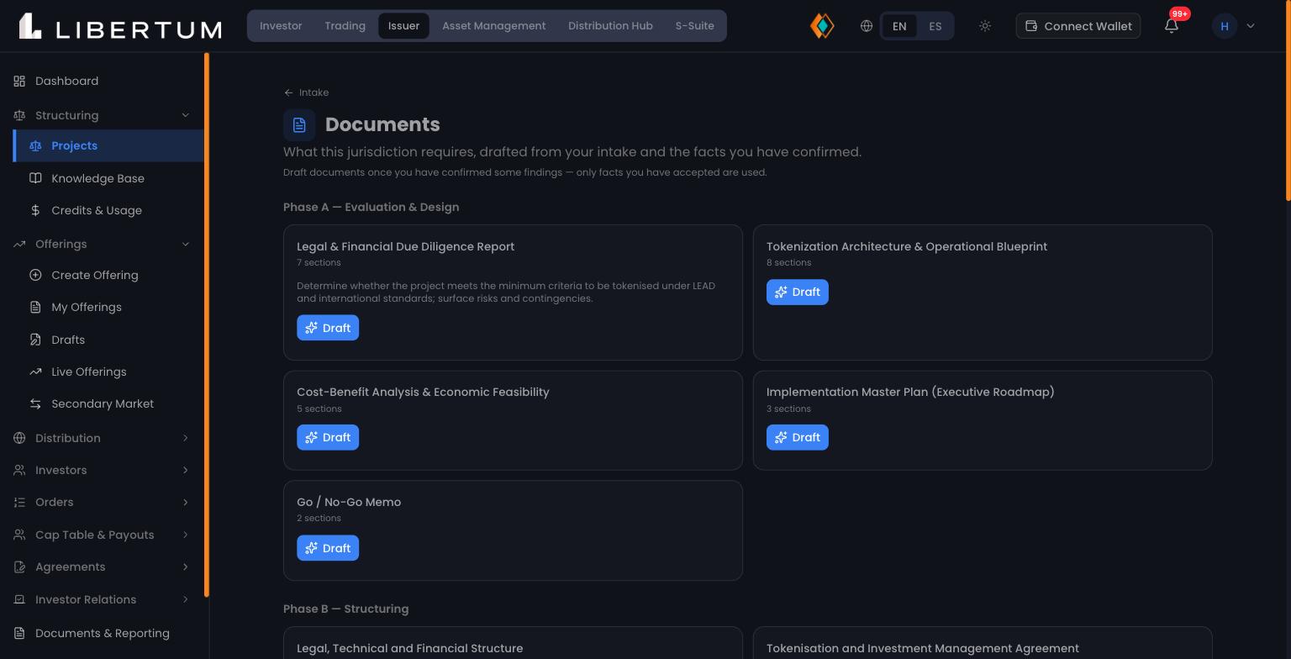Collapse the Structuring section
Viewport: 1291px width, 659px height.
[x=103, y=115]
